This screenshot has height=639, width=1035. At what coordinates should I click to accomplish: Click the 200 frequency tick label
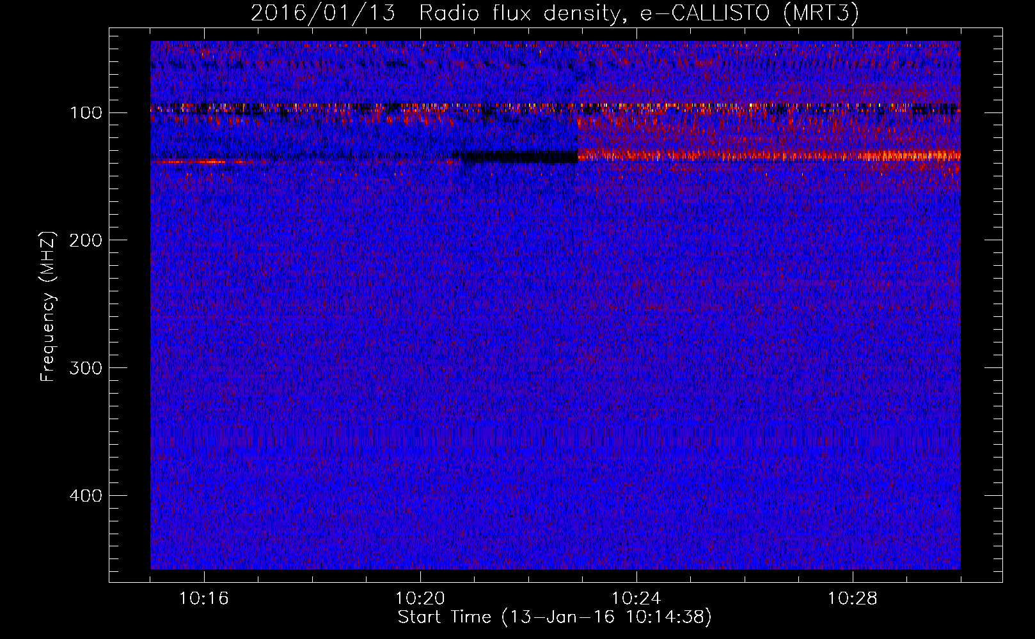point(86,240)
